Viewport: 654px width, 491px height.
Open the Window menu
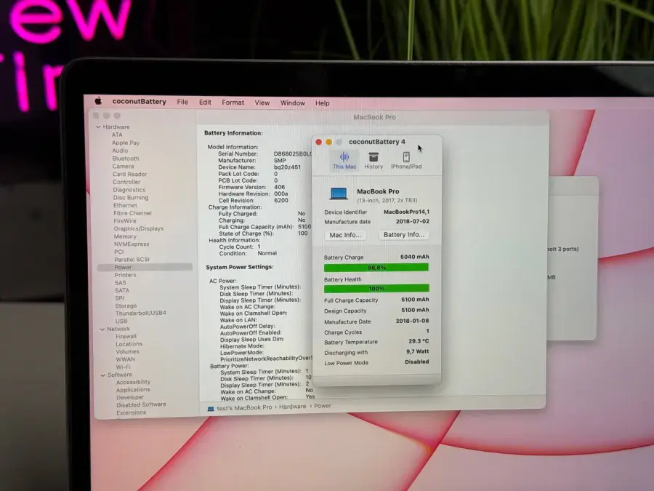[292, 103]
